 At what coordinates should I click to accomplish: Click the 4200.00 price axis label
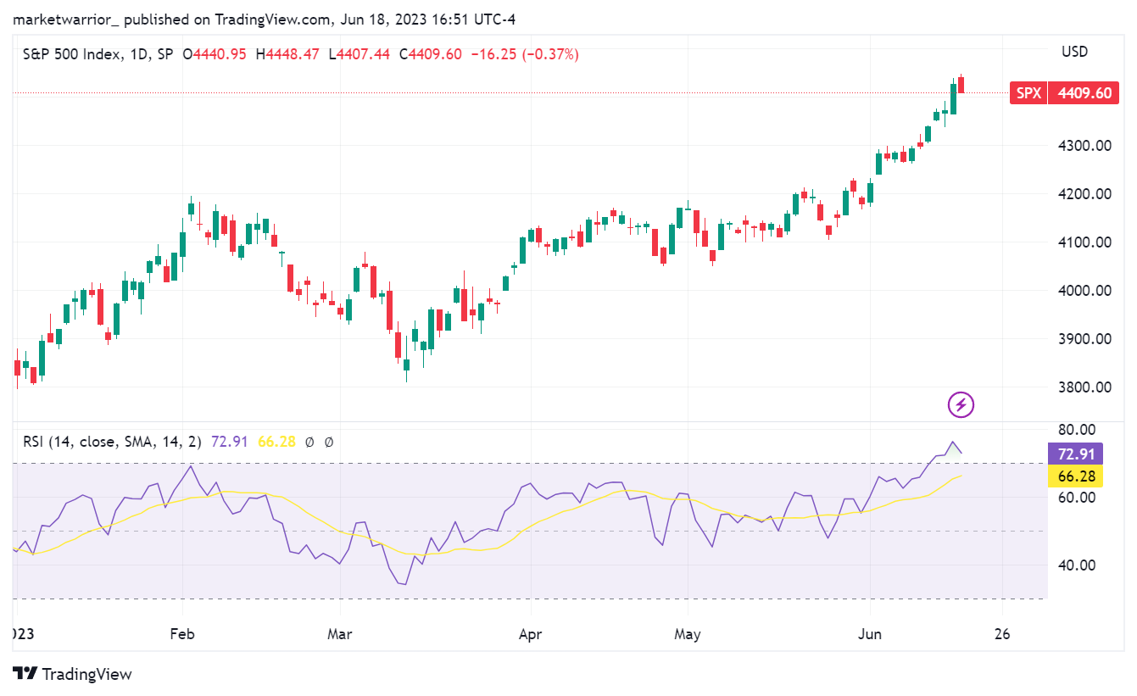(x=1084, y=194)
